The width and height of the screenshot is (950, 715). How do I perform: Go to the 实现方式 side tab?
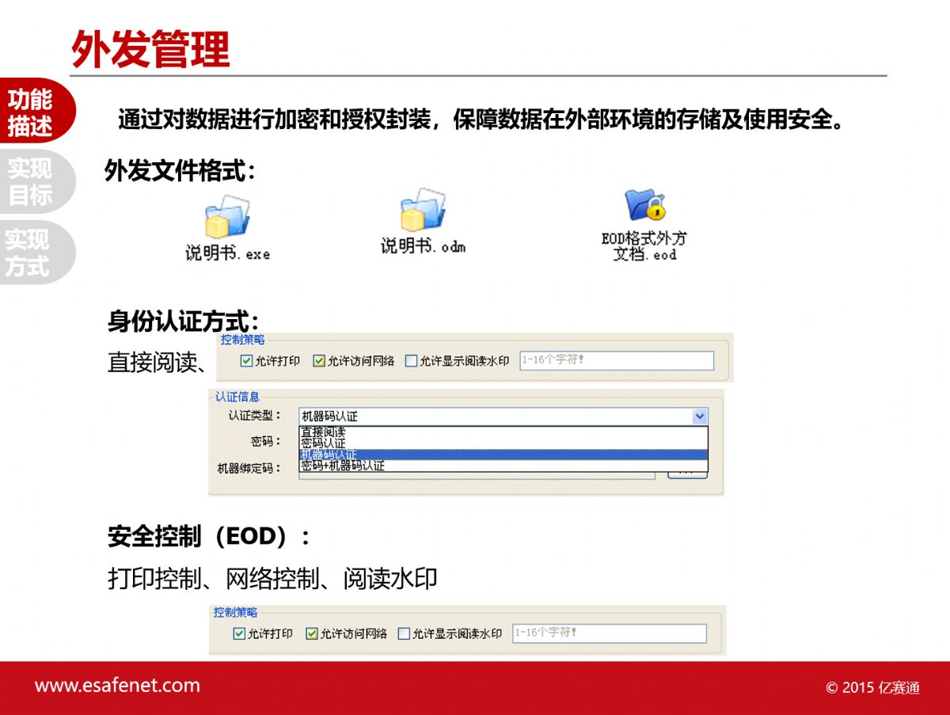pyautogui.click(x=28, y=253)
